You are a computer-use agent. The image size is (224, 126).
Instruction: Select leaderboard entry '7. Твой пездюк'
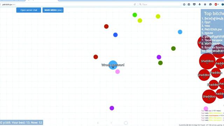(x=212, y=40)
